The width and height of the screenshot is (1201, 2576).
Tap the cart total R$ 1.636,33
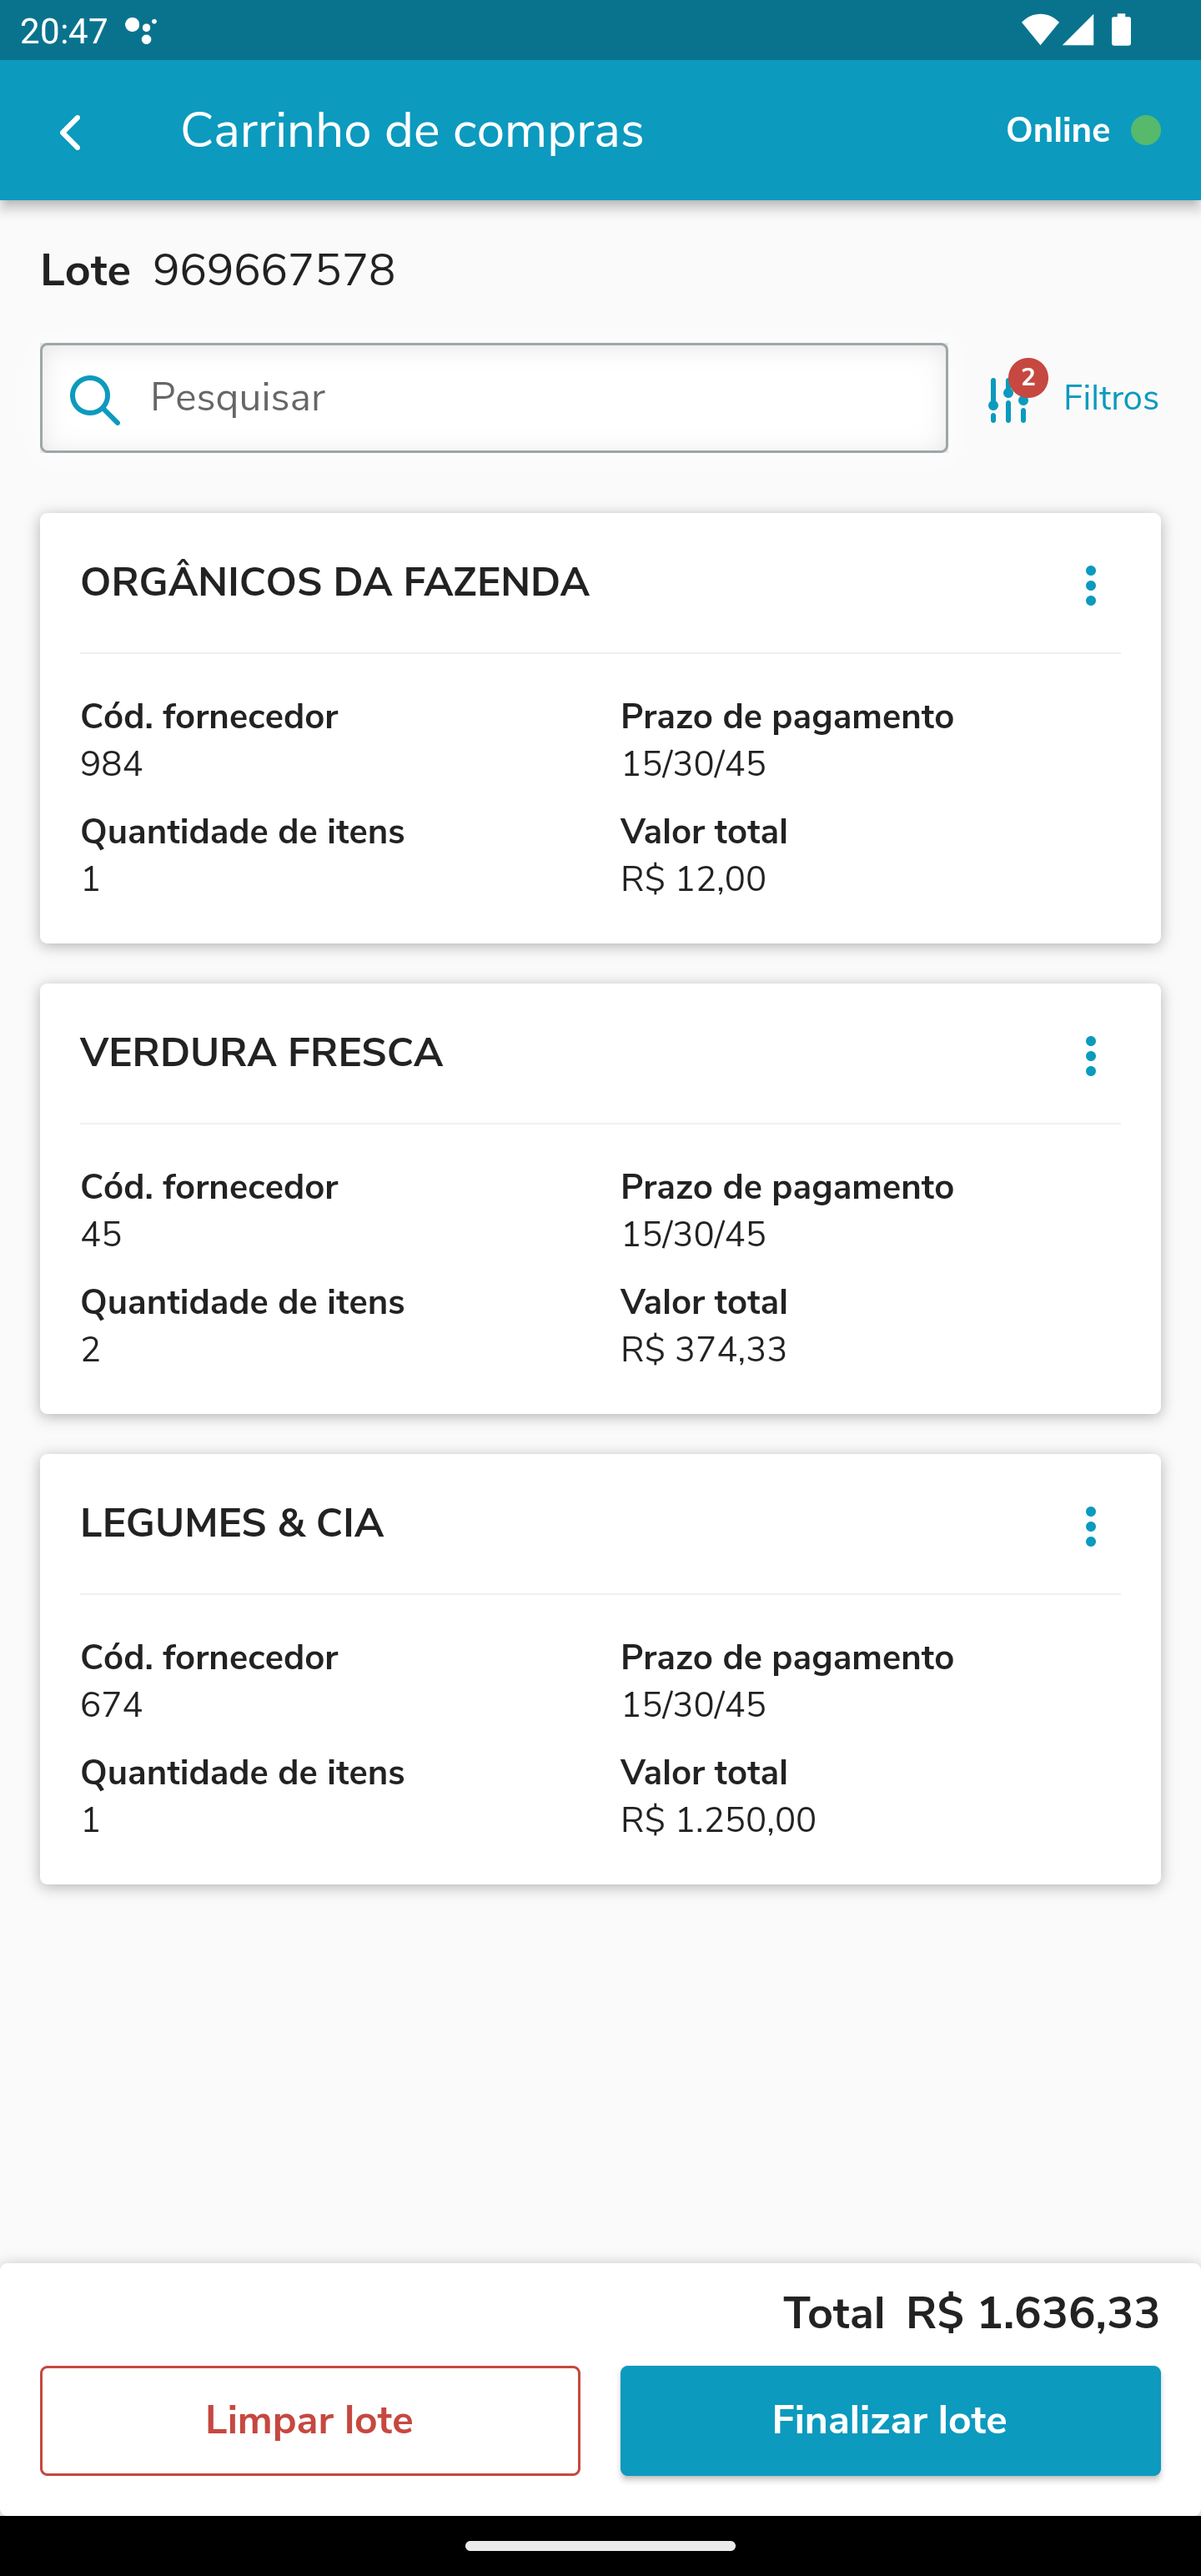click(x=1032, y=2313)
